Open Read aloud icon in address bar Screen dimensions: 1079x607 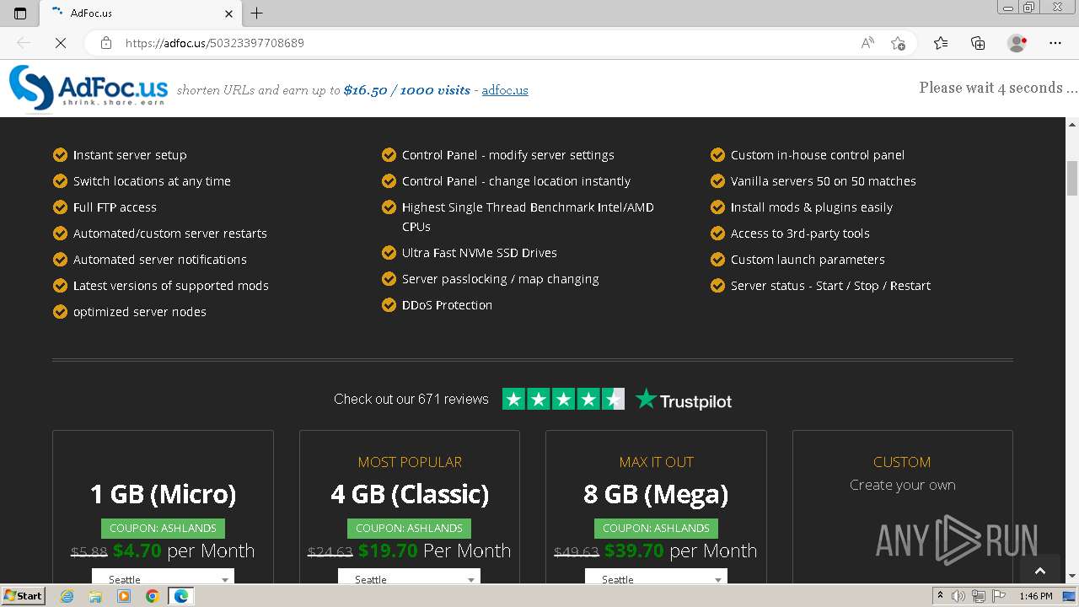point(867,43)
